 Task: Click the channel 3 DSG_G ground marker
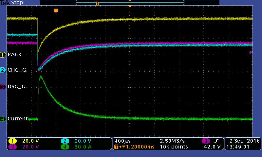coord(3,87)
